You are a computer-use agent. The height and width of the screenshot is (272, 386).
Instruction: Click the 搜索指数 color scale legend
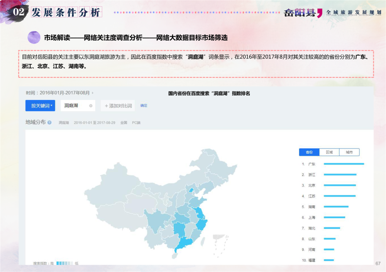tap(64, 263)
